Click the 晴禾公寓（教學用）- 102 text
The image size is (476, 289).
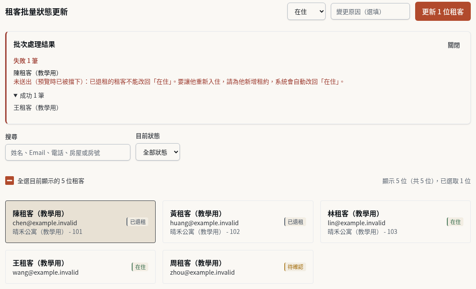tap(205, 232)
